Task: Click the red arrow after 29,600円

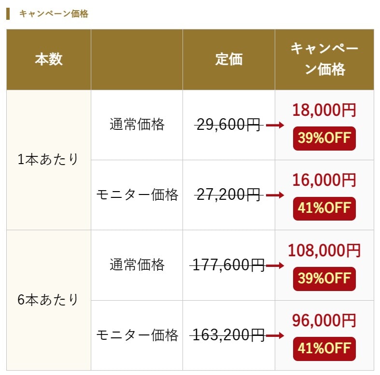Action: pos(275,125)
